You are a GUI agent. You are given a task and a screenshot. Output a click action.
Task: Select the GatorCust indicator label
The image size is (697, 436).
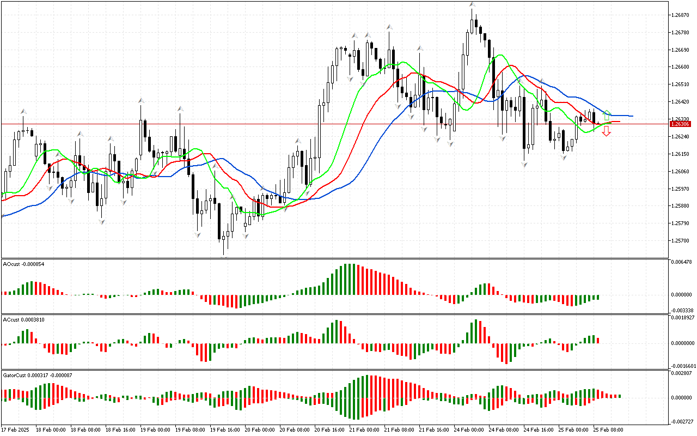pos(38,375)
